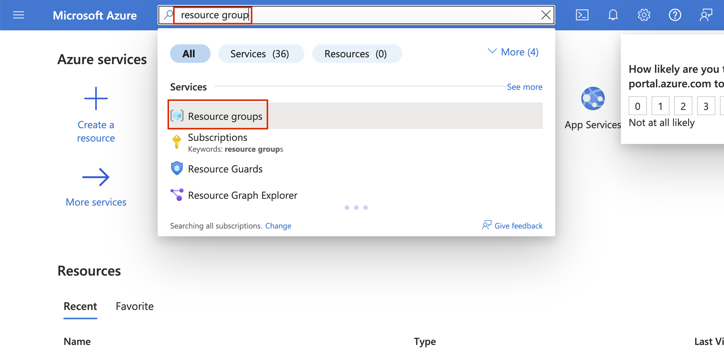Open the hamburger portal menu
724x353 pixels.
pyautogui.click(x=19, y=15)
